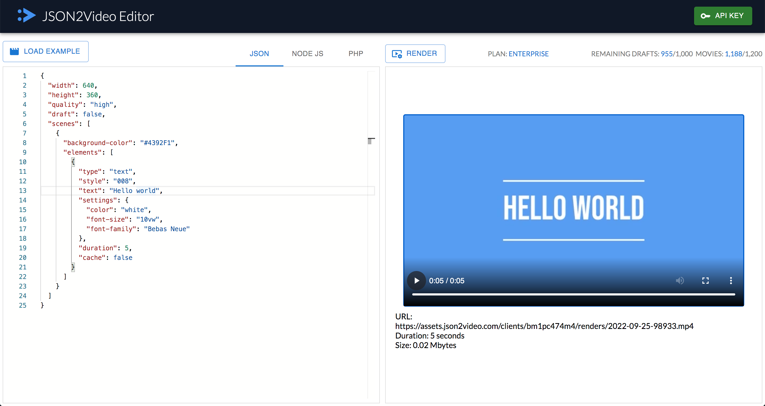Screen dimensions: 765x406
Task: Click the 0:05 / 0:05 video time display
Action: (x=447, y=281)
